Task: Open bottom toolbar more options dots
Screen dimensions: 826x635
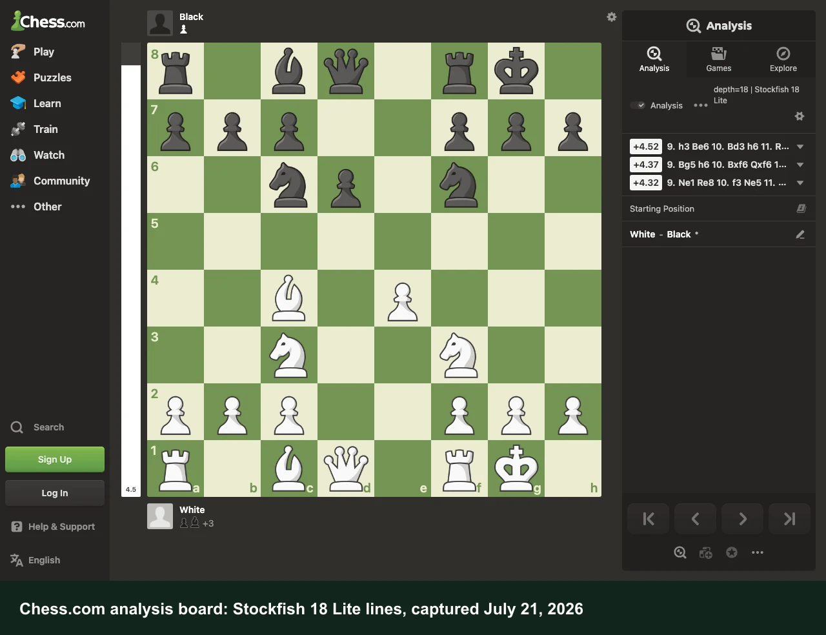Action: click(758, 552)
